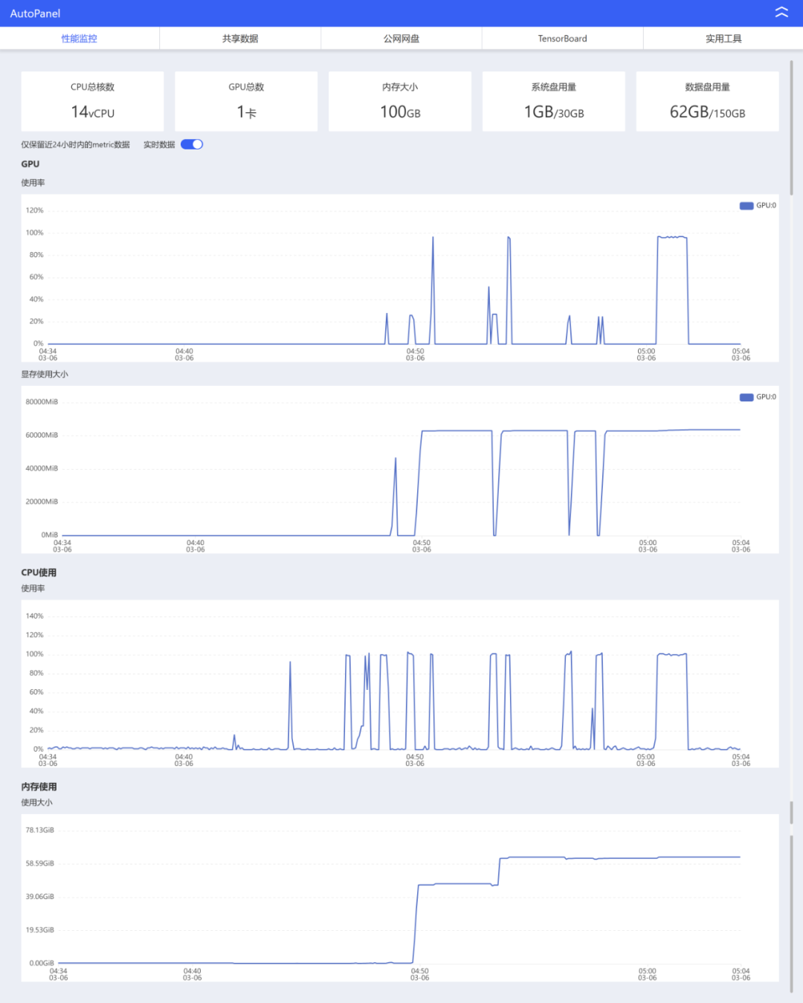Screen dimensions: 803x1003
Task: Open the 共享数据 tab
Action: 240,39
